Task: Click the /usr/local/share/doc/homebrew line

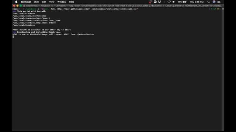Action: (29, 16)
